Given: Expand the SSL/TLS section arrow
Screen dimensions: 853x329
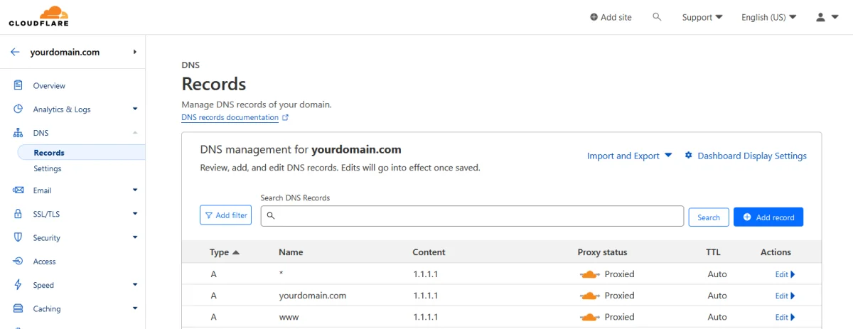Looking at the screenshot, I should 135,214.
